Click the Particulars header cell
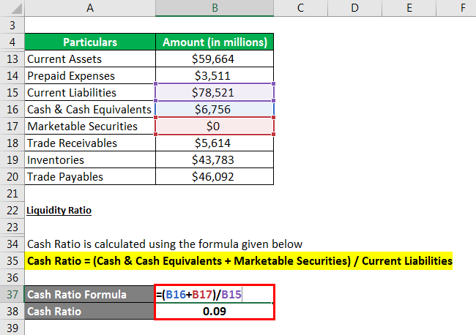This screenshot has height=335, width=476. point(90,42)
